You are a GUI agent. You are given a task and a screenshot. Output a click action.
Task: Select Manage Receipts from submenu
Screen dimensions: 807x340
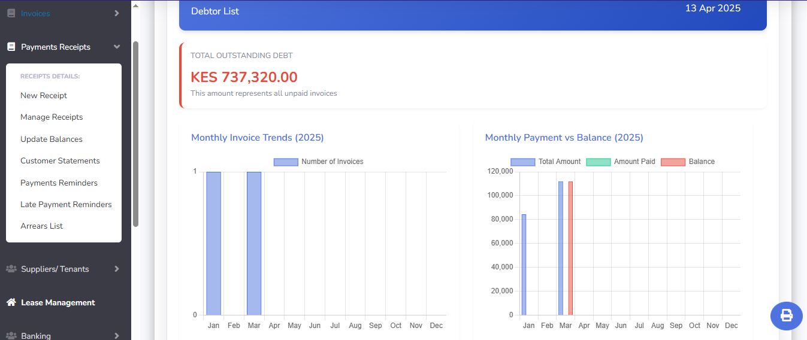(52, 117)
